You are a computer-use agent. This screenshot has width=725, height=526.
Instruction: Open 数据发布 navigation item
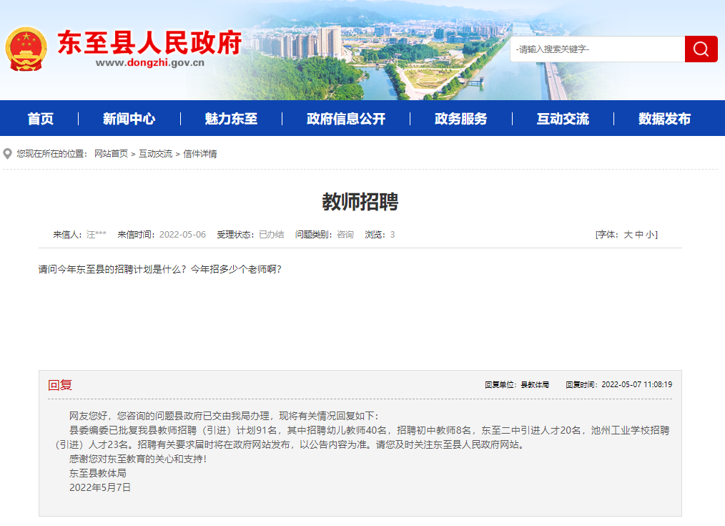tap(664, 119)
